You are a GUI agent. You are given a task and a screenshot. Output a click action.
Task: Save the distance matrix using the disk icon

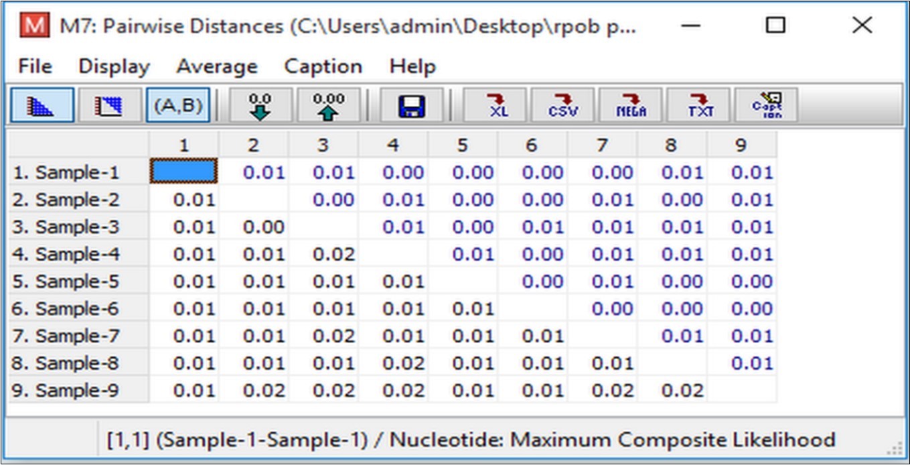click(412, 105)
